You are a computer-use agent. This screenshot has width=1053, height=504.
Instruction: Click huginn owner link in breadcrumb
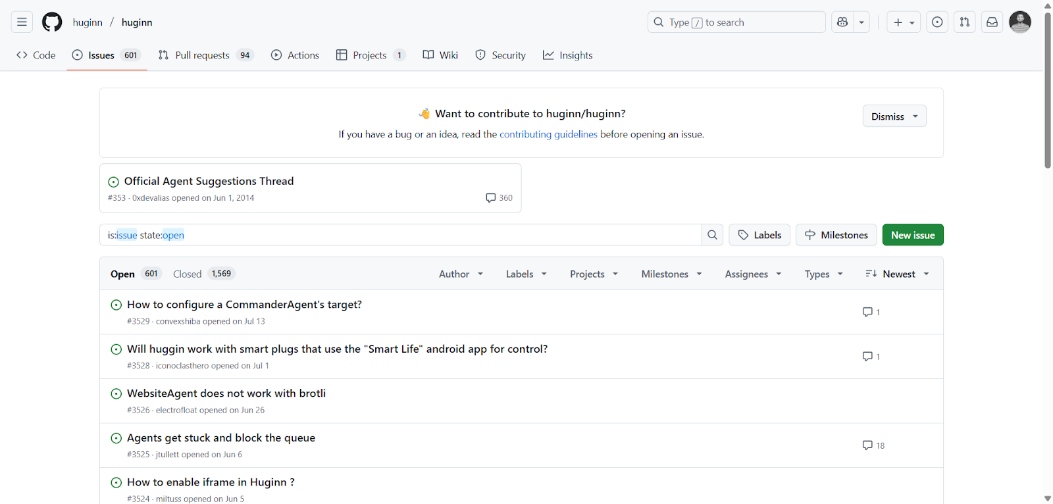[88, 22]
